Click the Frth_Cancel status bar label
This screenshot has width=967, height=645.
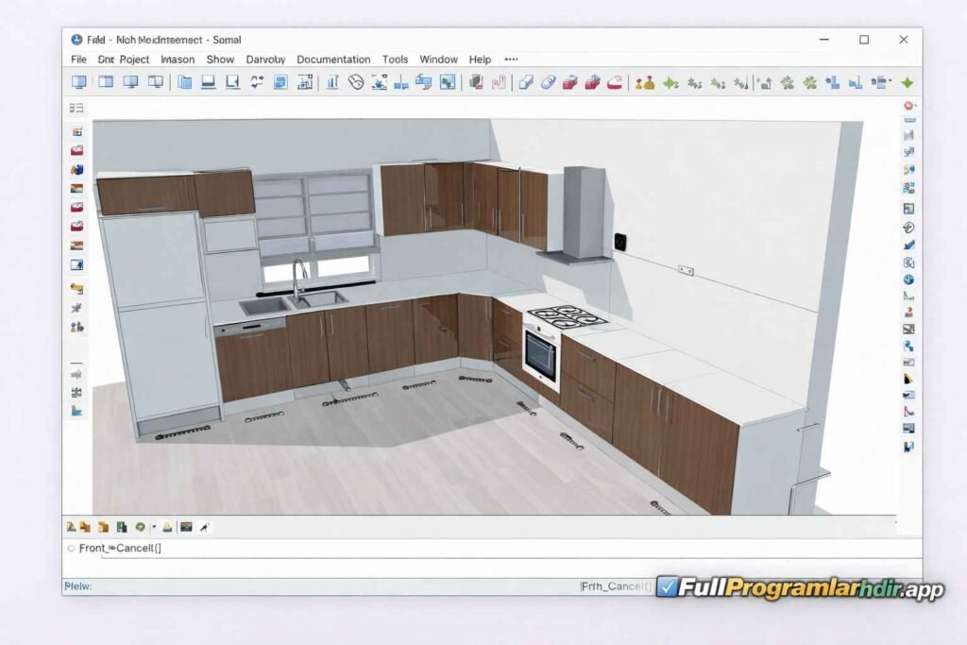(615, 586)
